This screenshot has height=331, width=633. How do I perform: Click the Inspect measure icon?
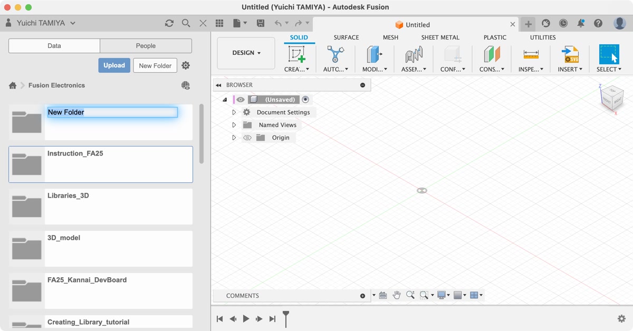[x=531, y=54]
